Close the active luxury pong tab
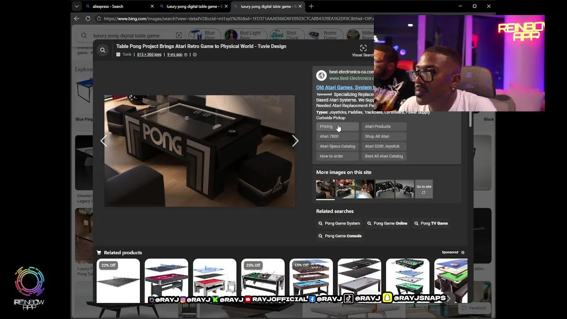Screen dimensions: 567x319 coord(300,6)
